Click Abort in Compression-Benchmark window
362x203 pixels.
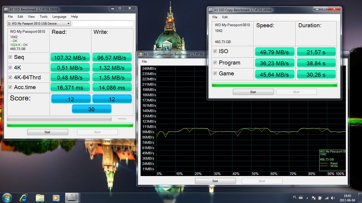click(x=262, y=181)
